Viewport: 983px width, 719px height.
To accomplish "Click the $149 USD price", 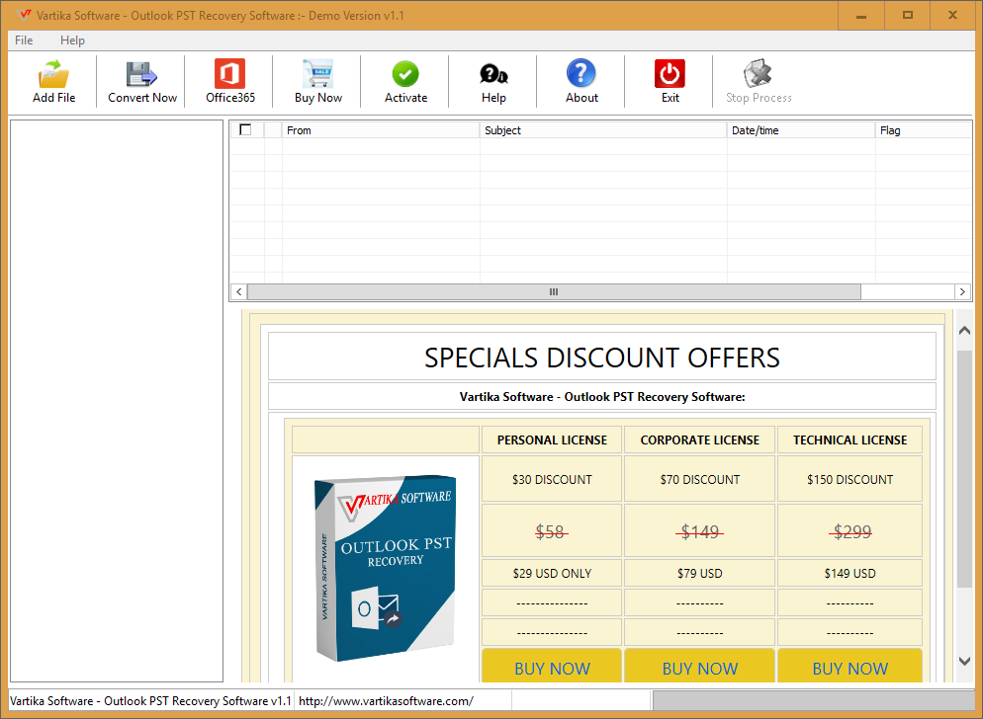I will (x=849, y=573).
